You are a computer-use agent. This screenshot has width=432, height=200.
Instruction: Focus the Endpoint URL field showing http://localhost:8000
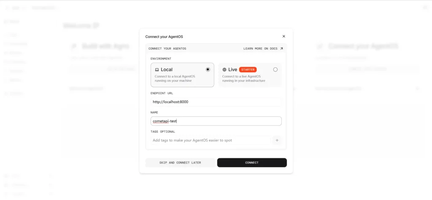click(216, 102)
